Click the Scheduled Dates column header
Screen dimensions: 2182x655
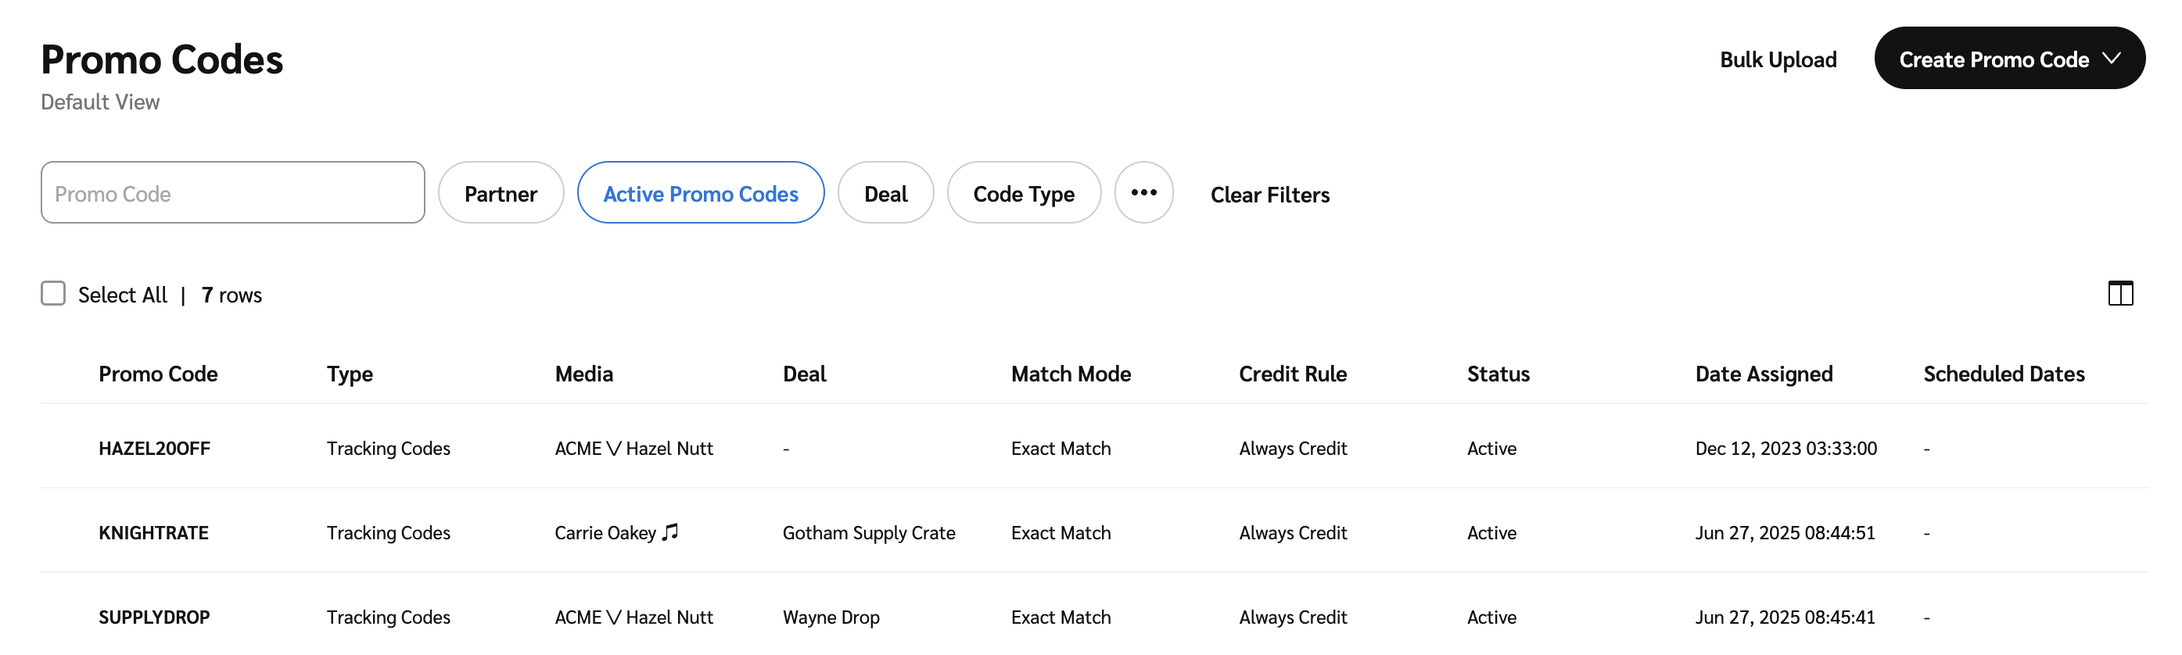point(2003,374)
